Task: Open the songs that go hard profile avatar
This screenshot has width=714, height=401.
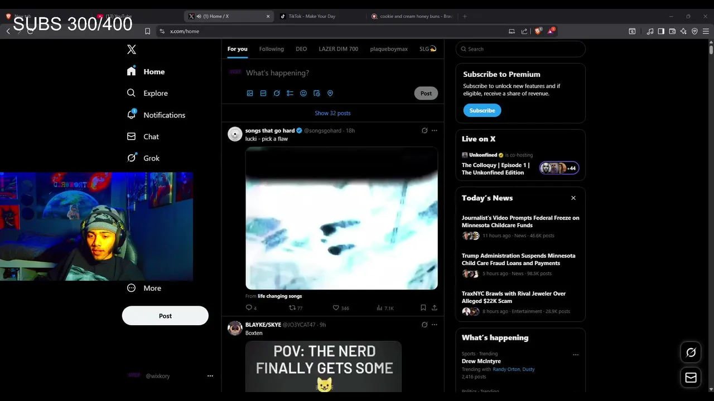Action: tap(235, 134)
